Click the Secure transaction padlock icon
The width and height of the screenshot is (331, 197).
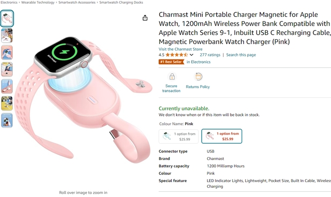pos(172,76)
